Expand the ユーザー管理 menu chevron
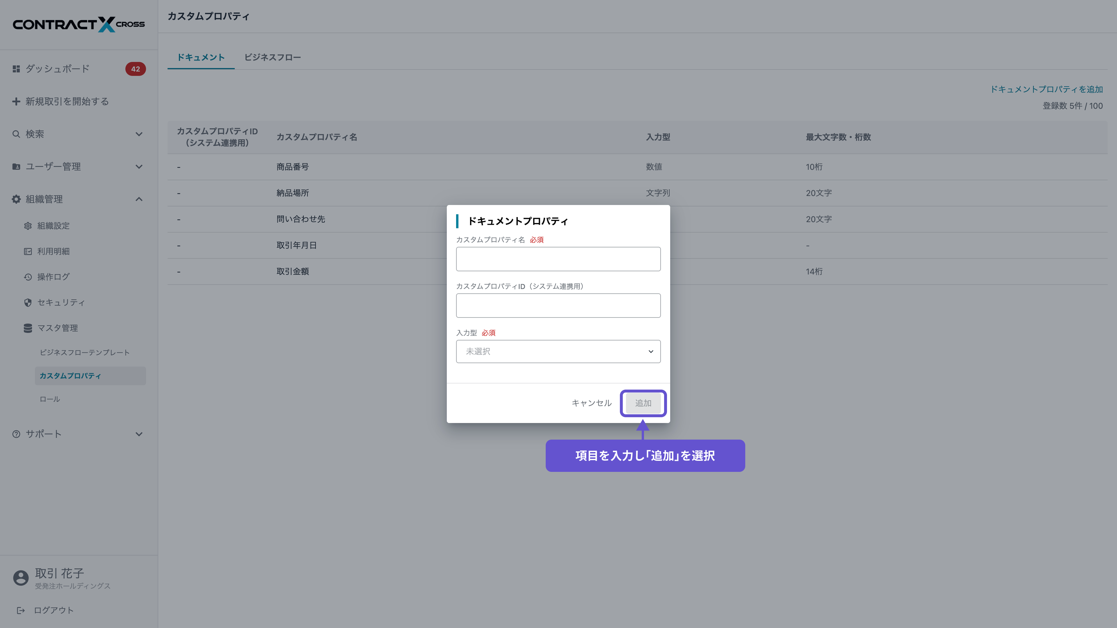Screen dimensions: 1117x628 point(139,167)
